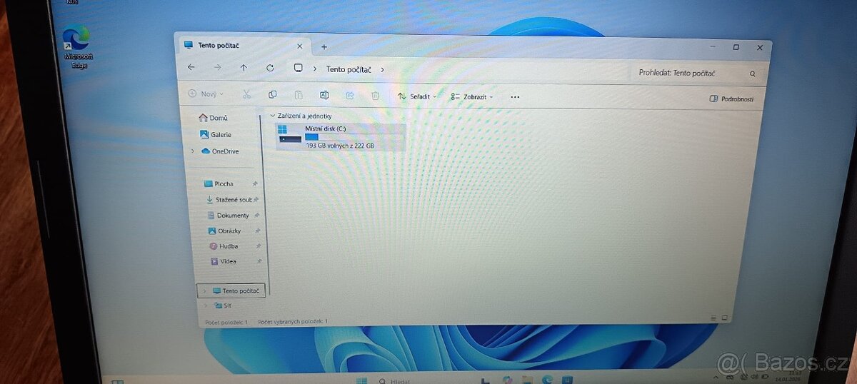Screen dimensions: 857x384
Task: Open the Nový dropdown menu
Action: click(x=206, y=94)
